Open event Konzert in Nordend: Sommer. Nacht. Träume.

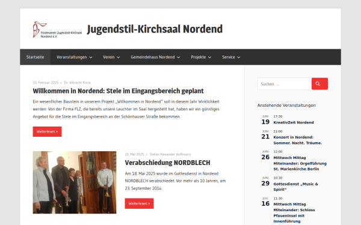tap(297, 140)
